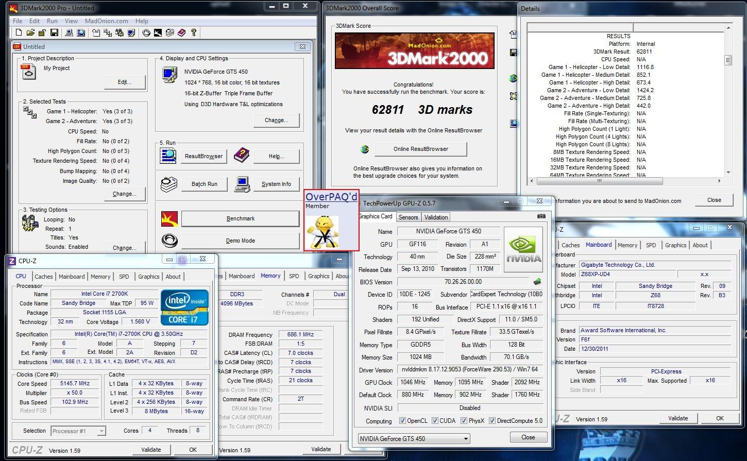Click the Selected Tests checkmarks toolbar icon
The width and height of the screenshot is (747, 461).
pyautogui.click(x=108, y=32)
